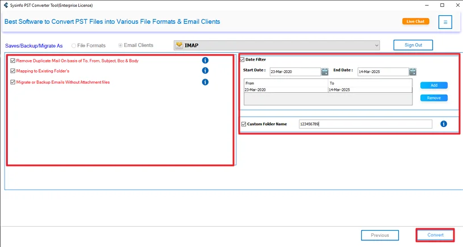Select the File Formats radio button

[74, 46]
